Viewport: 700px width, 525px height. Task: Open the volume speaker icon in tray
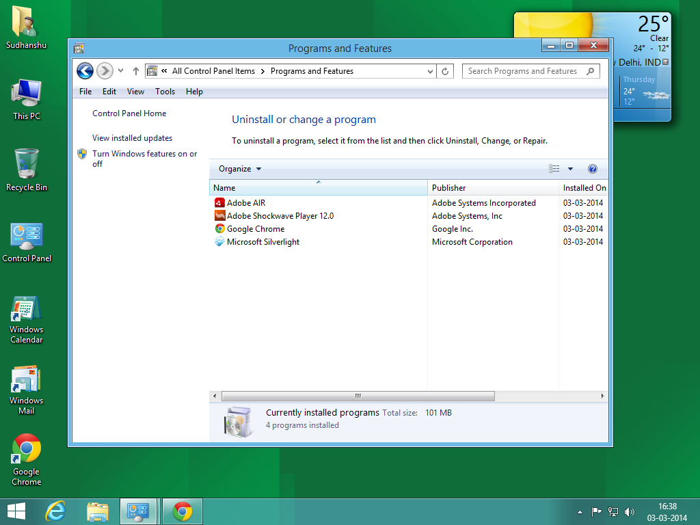629,511
